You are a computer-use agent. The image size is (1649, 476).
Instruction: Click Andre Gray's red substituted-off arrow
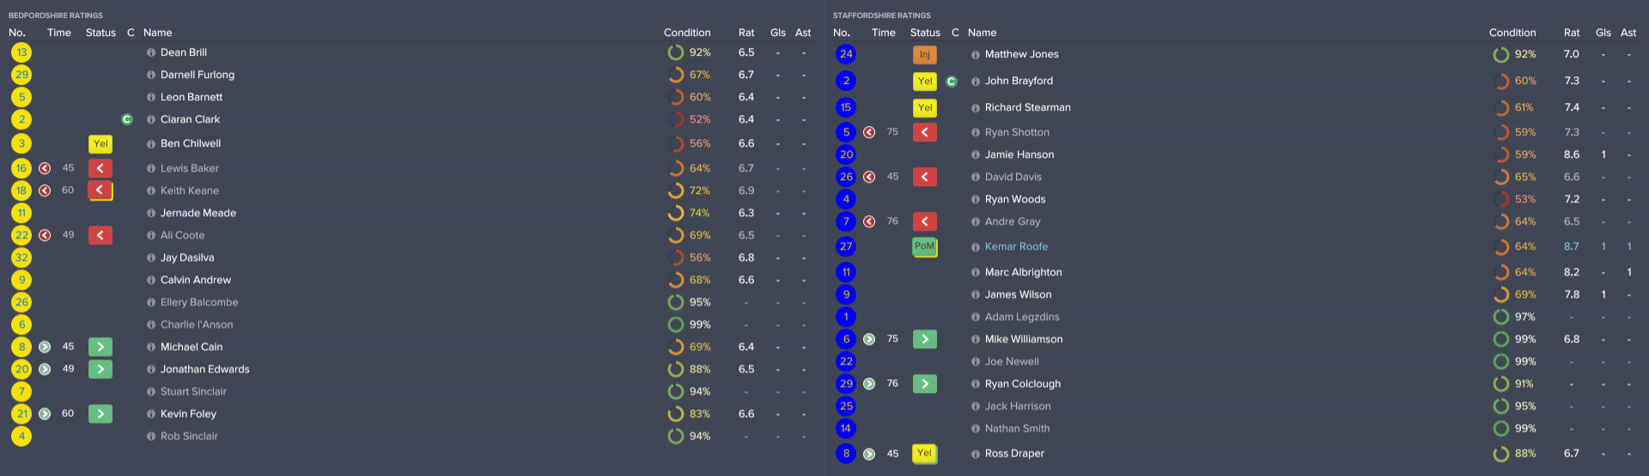(924, 222)
